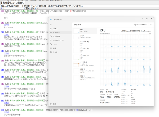Viewport: 159px width, 117px height.
Task: Open the three-dot more options in Task Manager
Action: coord(151,25)
